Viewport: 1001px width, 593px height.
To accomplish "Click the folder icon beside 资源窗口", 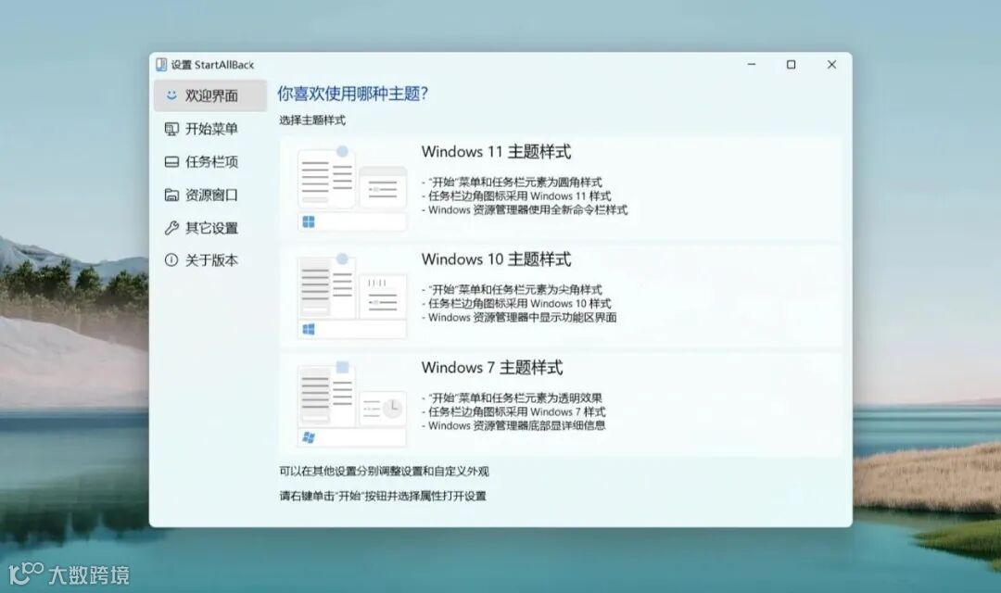I will 171,195.
